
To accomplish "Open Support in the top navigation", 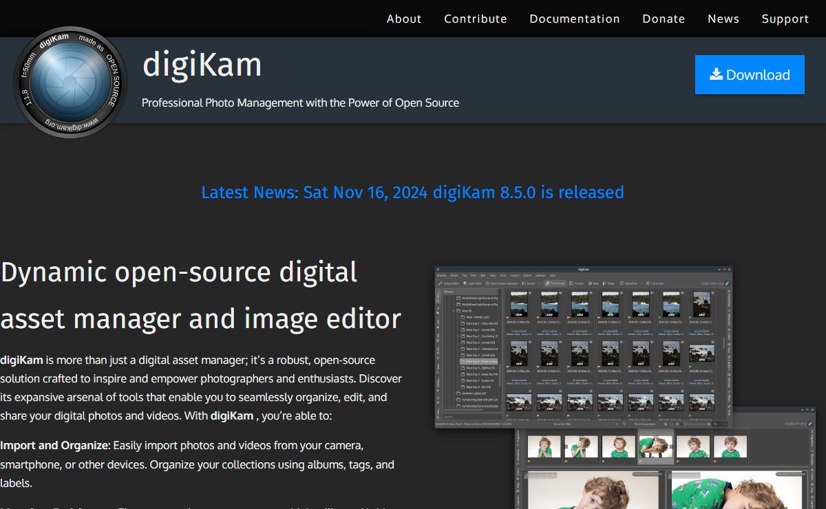I will coord(785,19).
